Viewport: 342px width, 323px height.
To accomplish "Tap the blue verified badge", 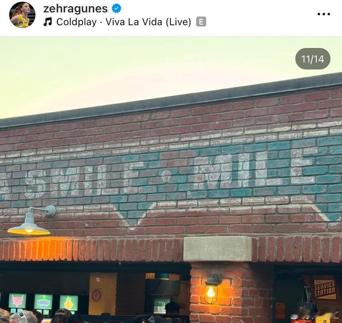I will pos(116,9).
